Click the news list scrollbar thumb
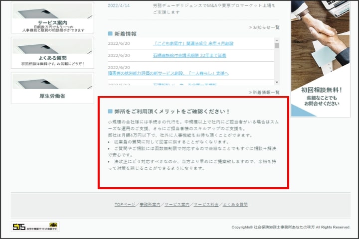Image resolution: width=359 pixels, height=239 pixels. tap(277, 46)
